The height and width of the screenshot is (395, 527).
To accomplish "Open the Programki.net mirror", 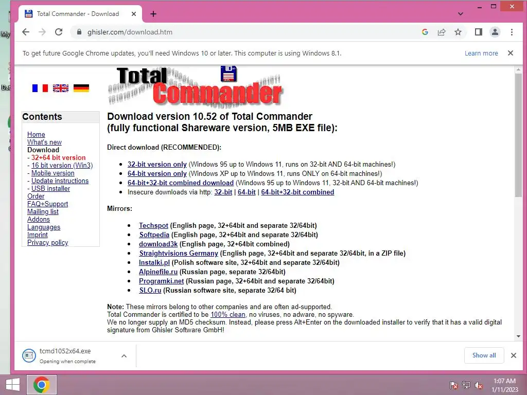I will click(x=162, y=281).
